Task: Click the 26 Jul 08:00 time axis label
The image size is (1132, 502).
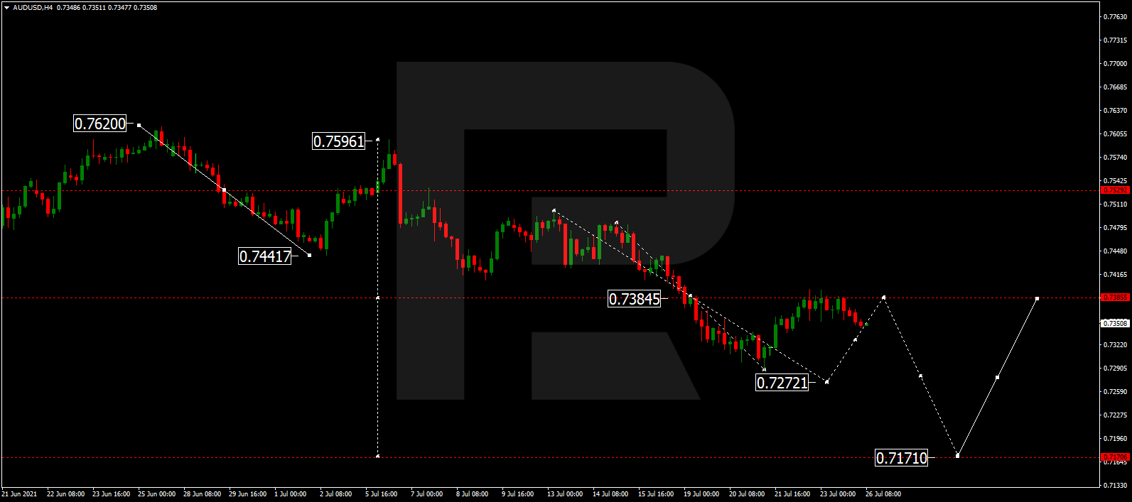Action: click(x=883, y=494)
